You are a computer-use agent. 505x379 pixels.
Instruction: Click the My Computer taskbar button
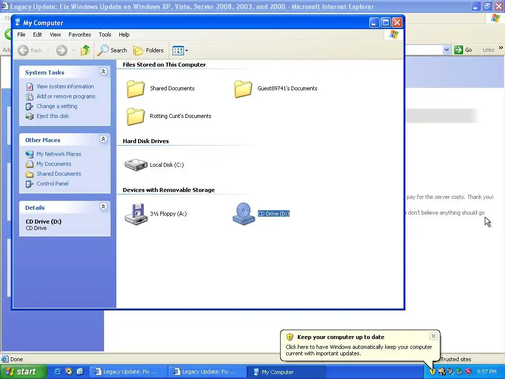pos(287,372)
